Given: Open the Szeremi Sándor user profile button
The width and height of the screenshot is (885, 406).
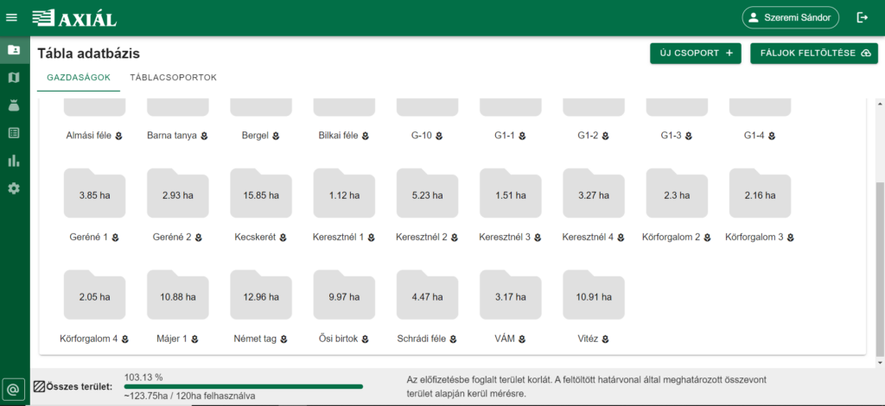Looking at the screenshot, I should 790,17.
